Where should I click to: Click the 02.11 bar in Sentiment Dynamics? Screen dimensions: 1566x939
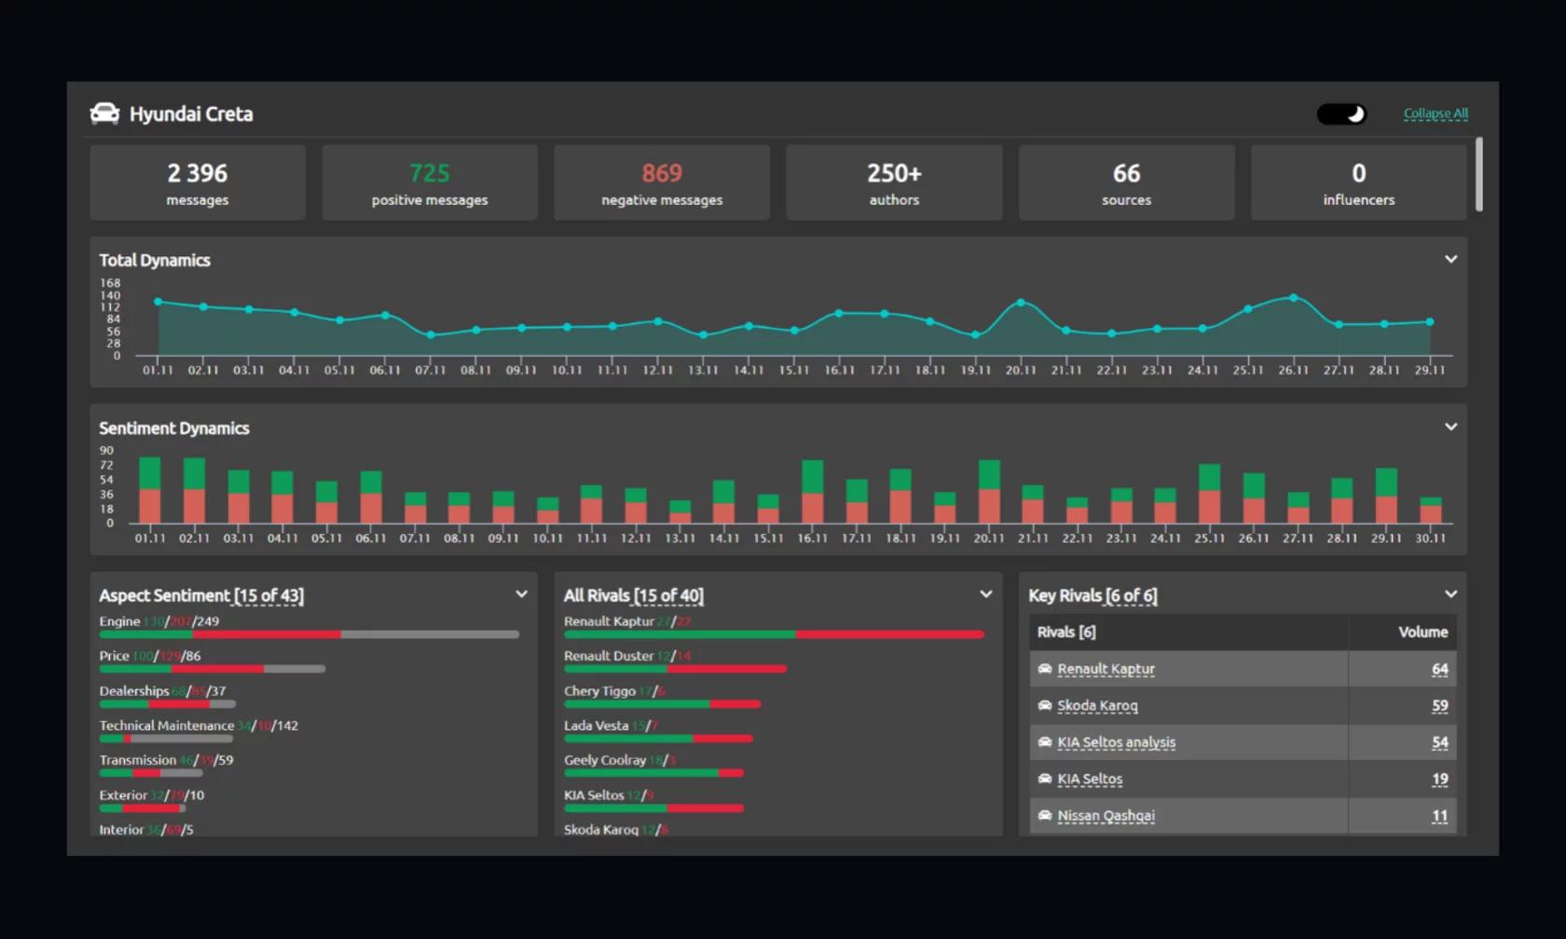(x=194, y=490)
